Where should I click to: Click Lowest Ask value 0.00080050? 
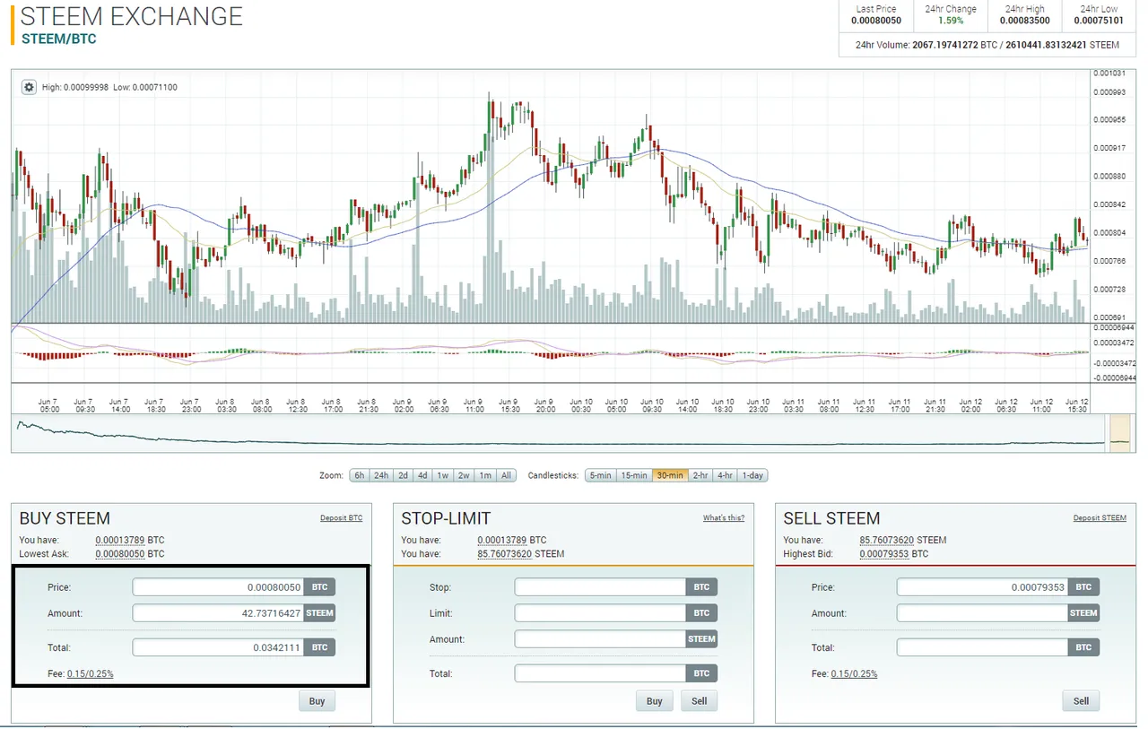tap(120, 554)
